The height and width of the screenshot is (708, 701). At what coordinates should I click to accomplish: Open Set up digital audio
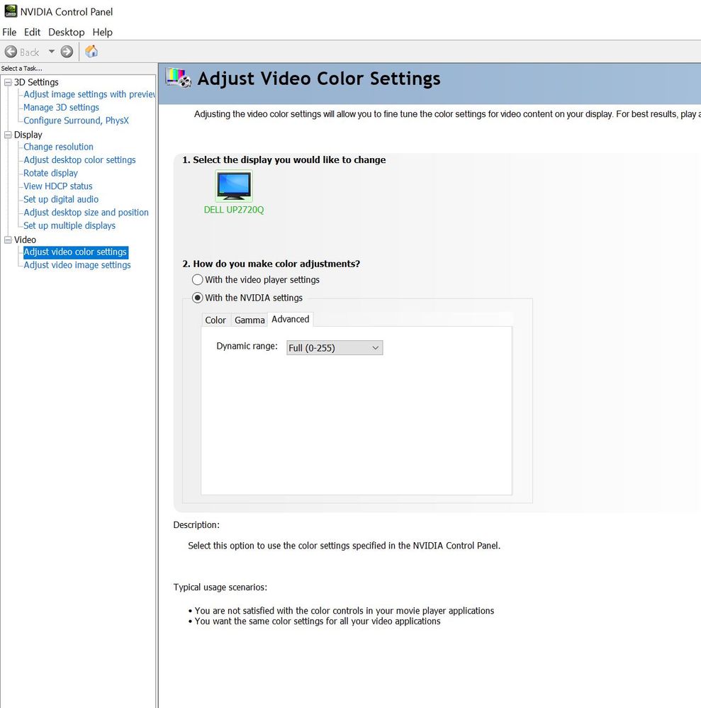61,199
